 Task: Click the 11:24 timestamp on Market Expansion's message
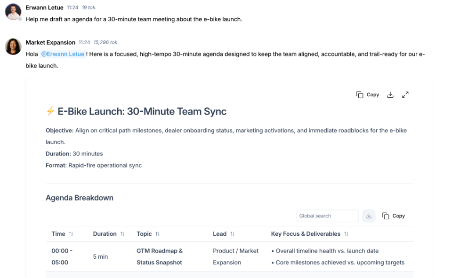pyautogui.click(x=84, y=43)
